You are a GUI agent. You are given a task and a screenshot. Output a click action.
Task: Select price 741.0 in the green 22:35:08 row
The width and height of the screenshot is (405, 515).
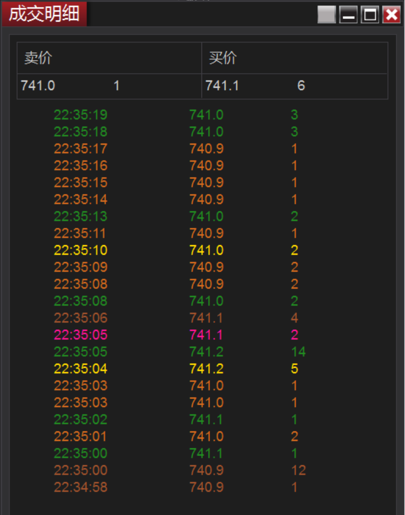(207, 301)
